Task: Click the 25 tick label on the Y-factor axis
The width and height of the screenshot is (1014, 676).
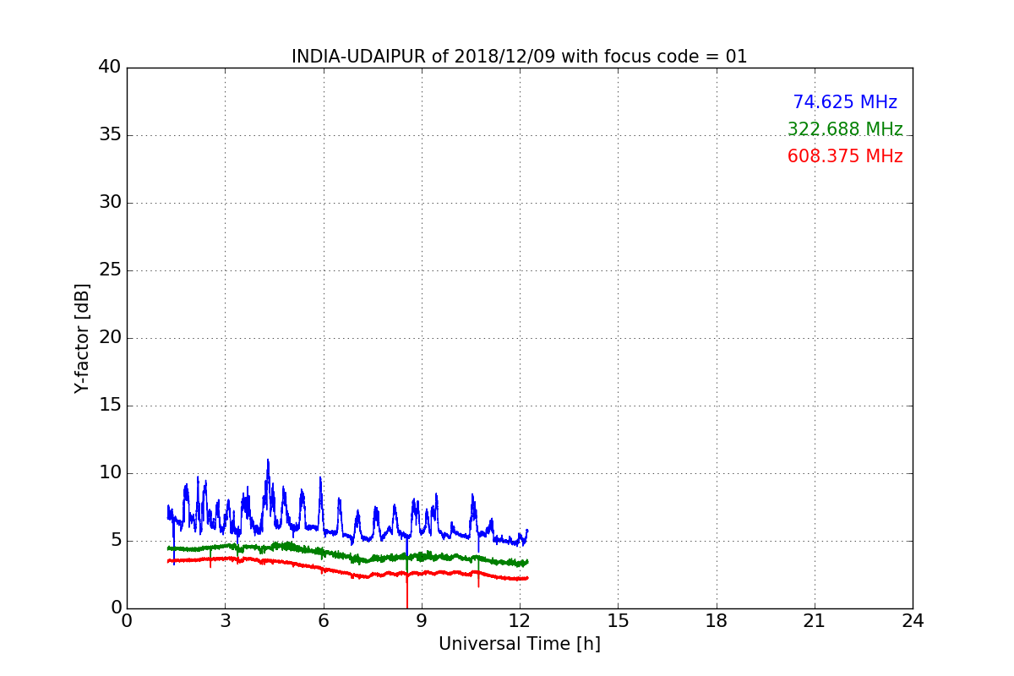Action: click(x=109, y=270)
